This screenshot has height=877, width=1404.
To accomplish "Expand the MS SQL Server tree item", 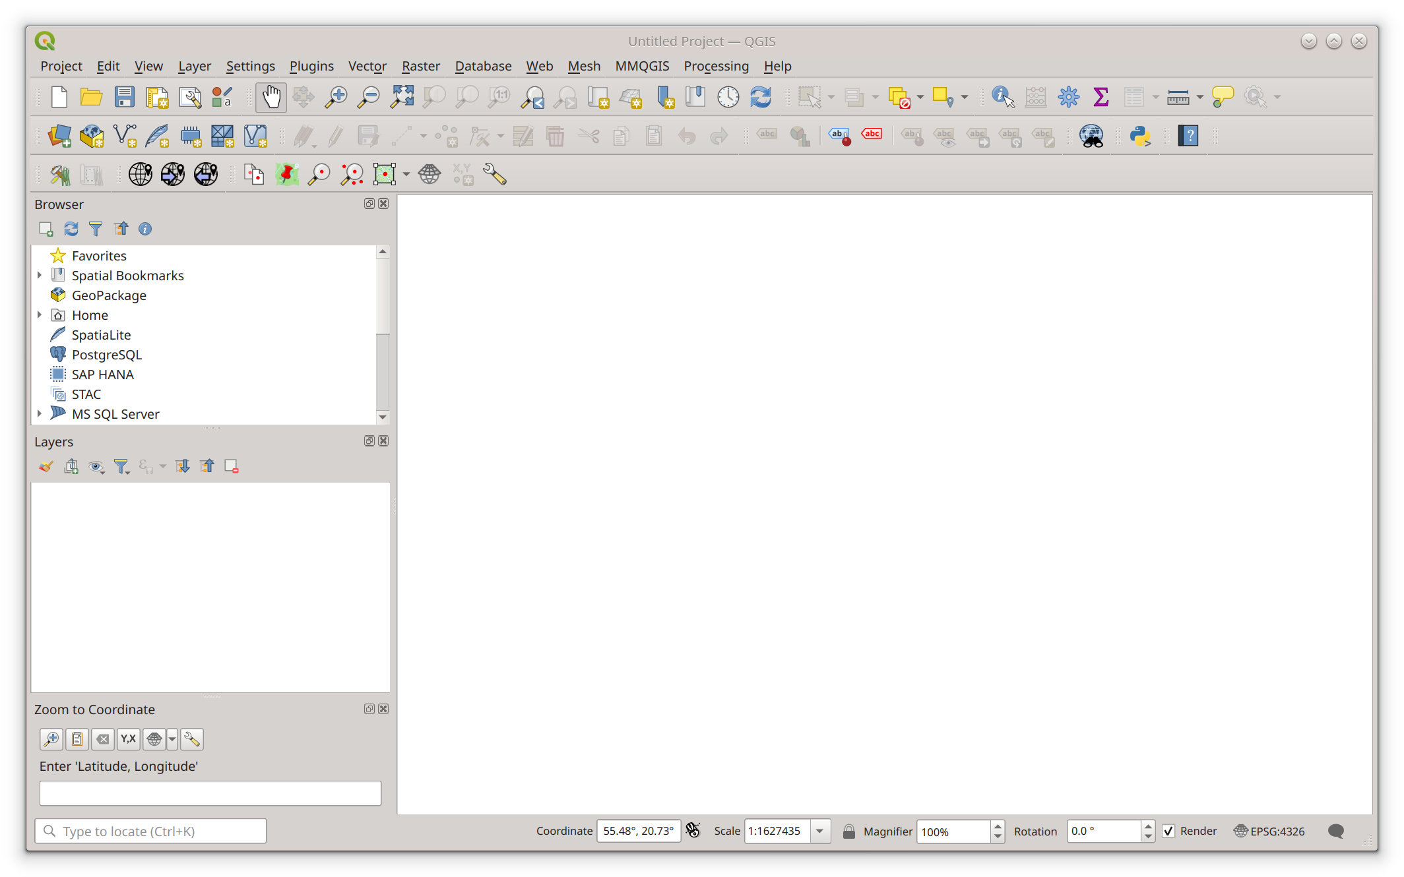I will click(40, 414).
